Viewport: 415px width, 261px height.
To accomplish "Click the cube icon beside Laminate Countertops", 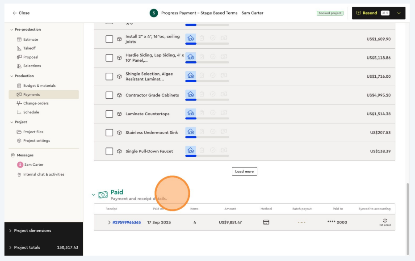I will pos(119,114).
